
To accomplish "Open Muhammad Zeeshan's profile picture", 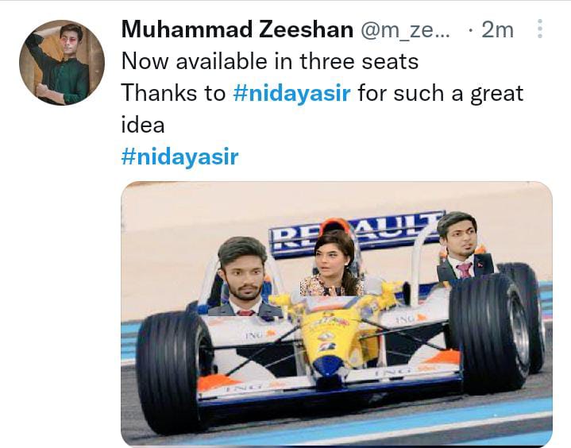I will [x=62, y=62].
